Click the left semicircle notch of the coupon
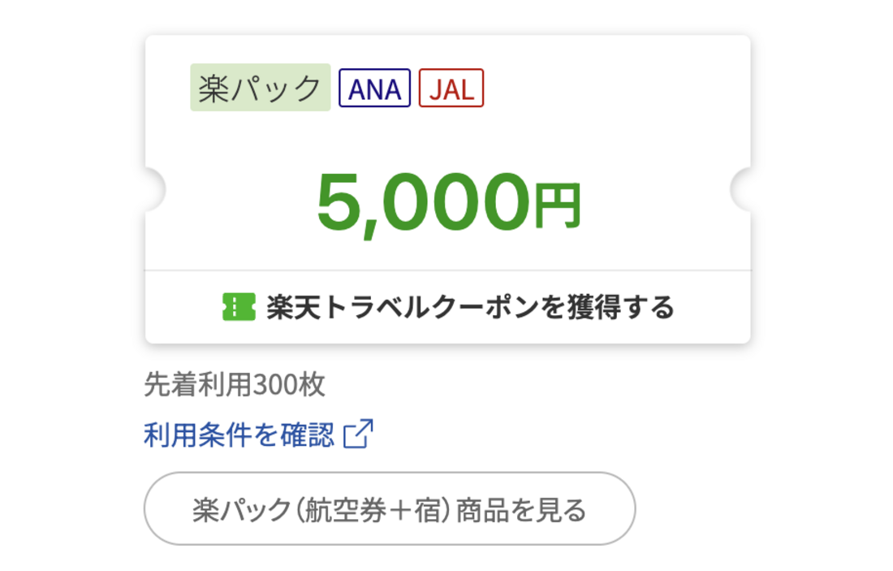 pos(154,189)
